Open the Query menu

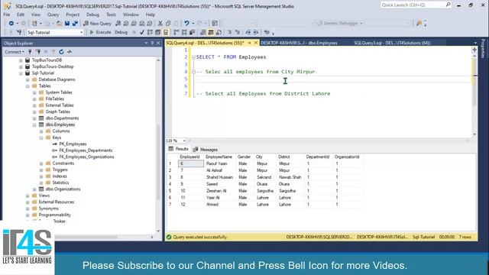click(x=53, y=15)
